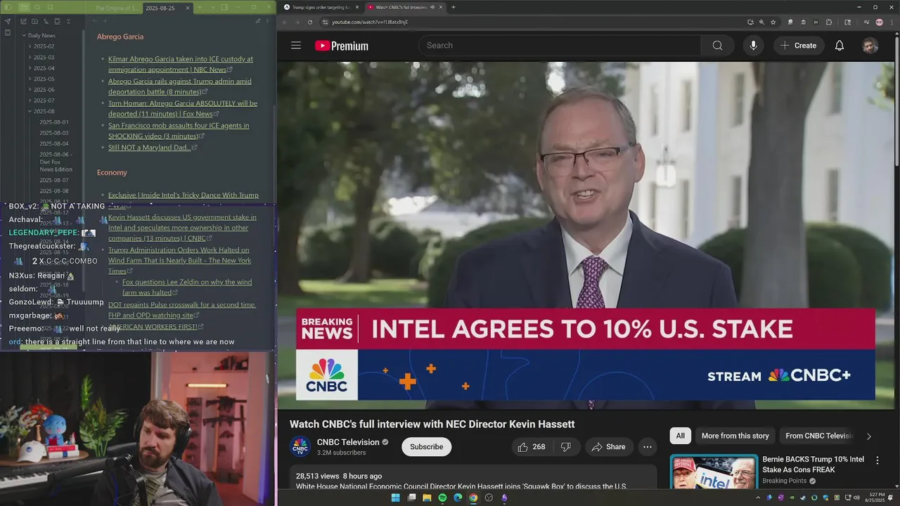The height and width of the screenshot is (506, 900).
Task: Open Obsidian tab list dropdown
Action: pos(213,8)
